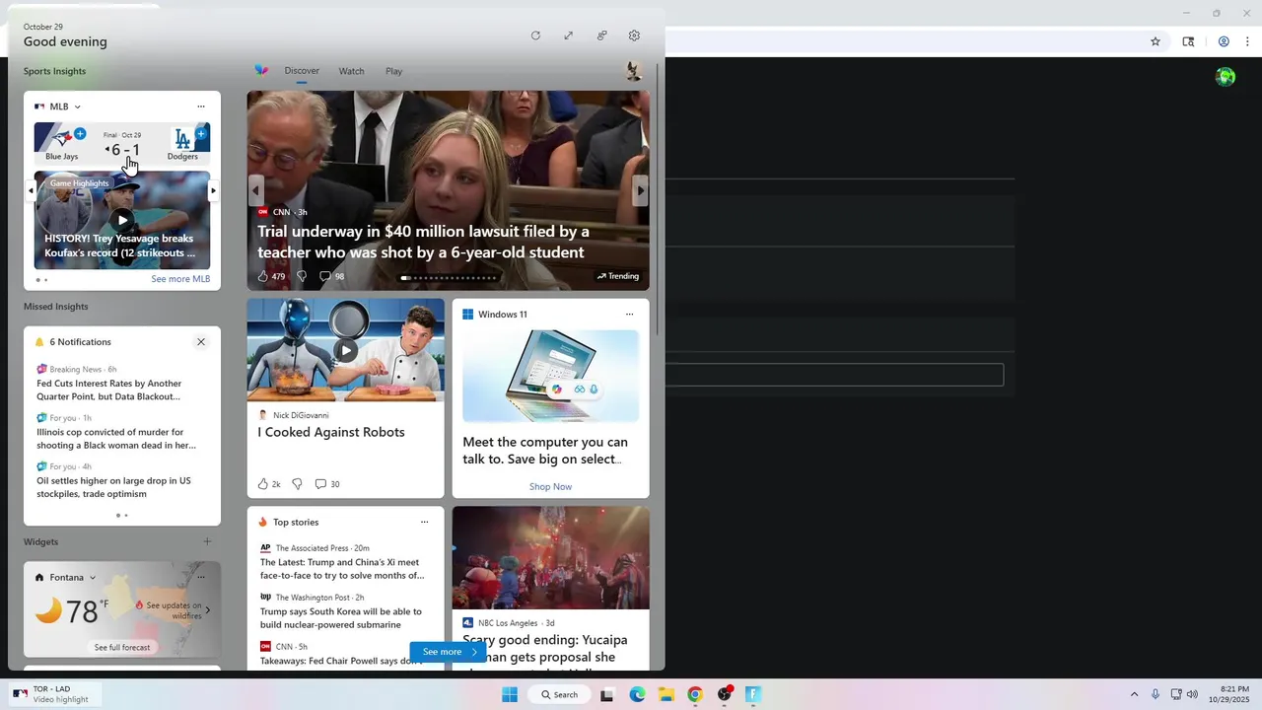Open the Blue Jays Dodgers final score
This screenshot has height=710, width=1262.
123,150
